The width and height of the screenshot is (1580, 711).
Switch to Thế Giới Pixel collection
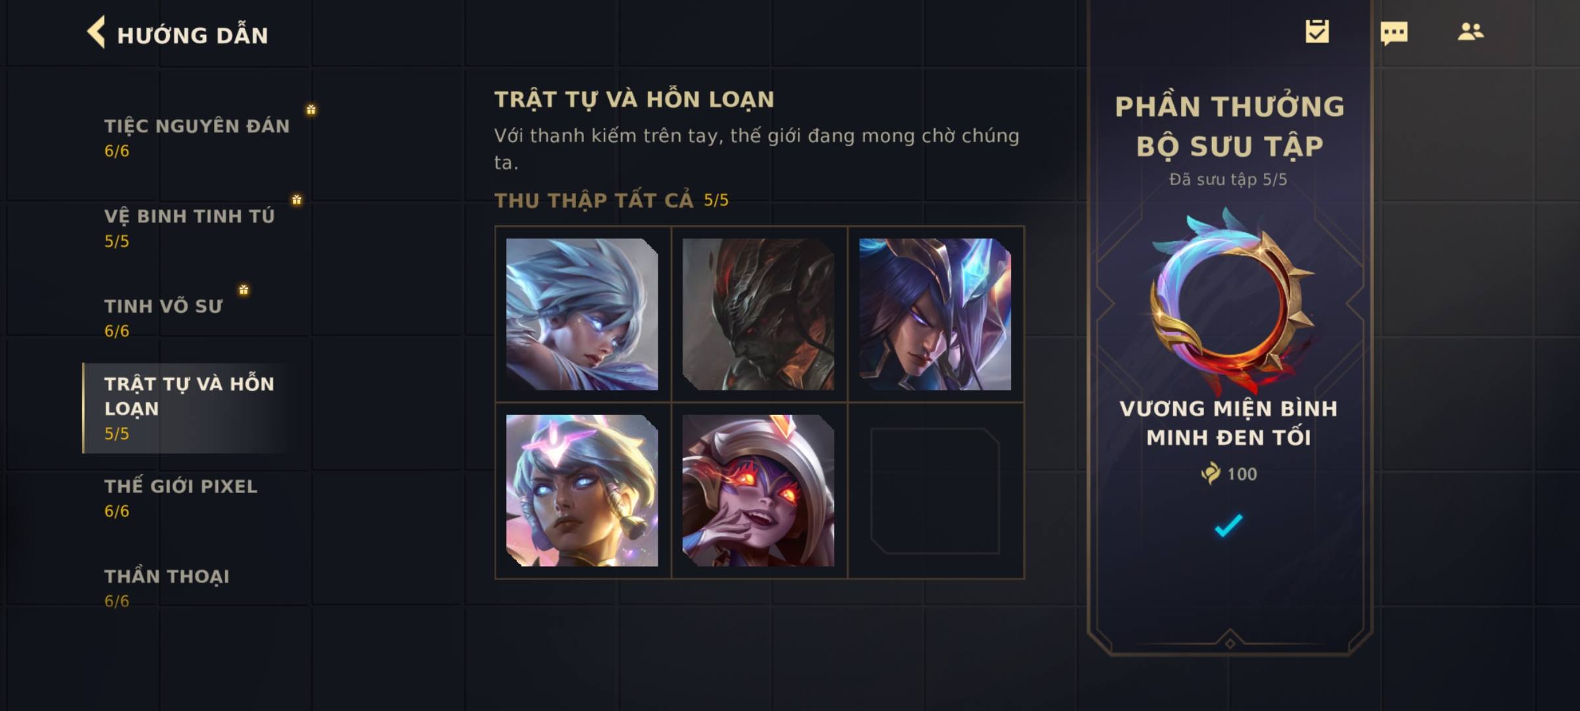coord(180,498)
